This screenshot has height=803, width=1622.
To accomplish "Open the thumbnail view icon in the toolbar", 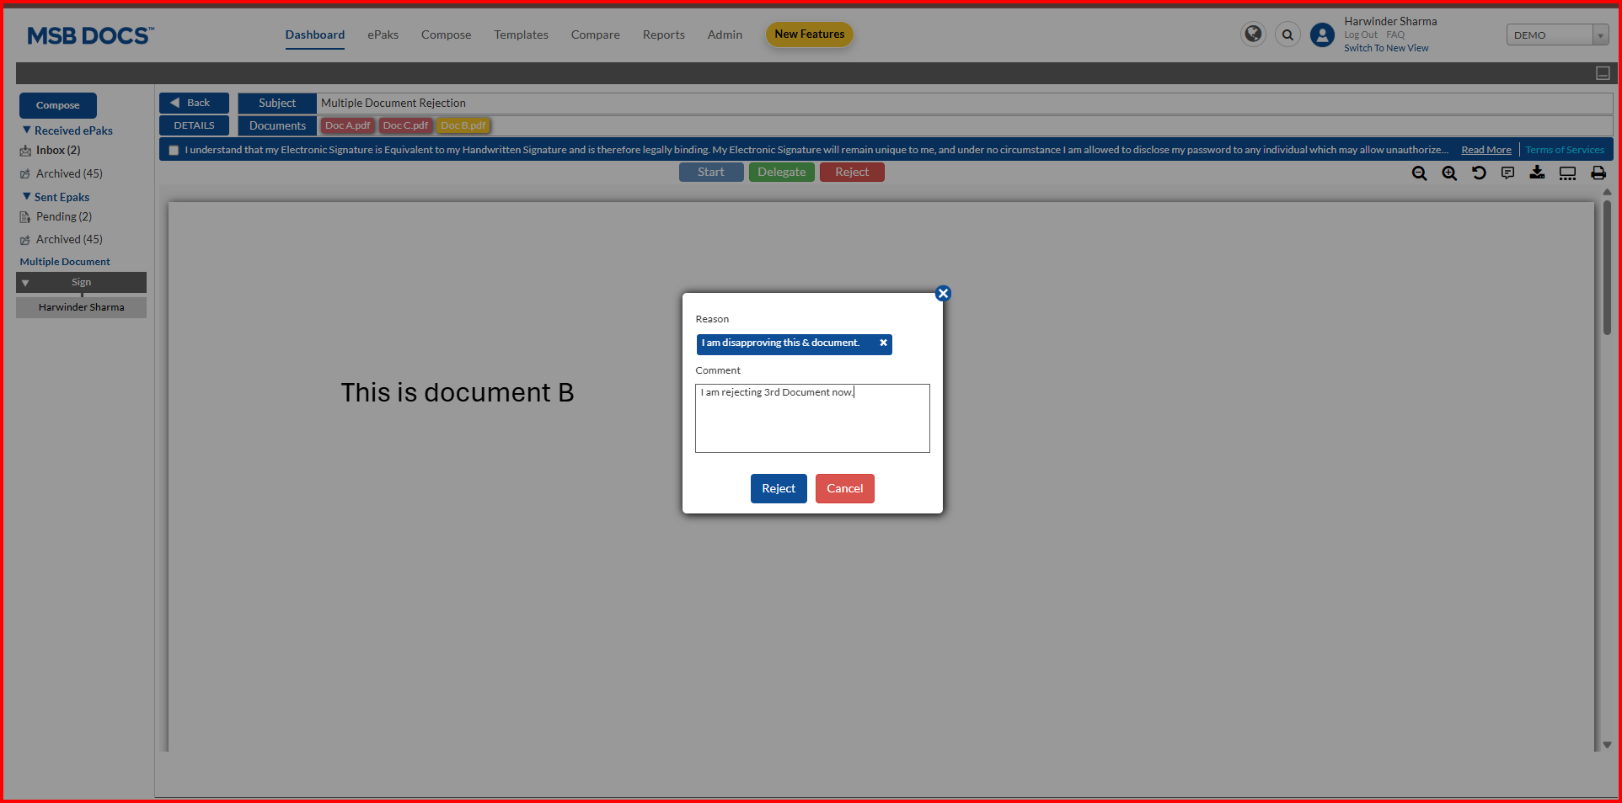I will [1567, 173].
